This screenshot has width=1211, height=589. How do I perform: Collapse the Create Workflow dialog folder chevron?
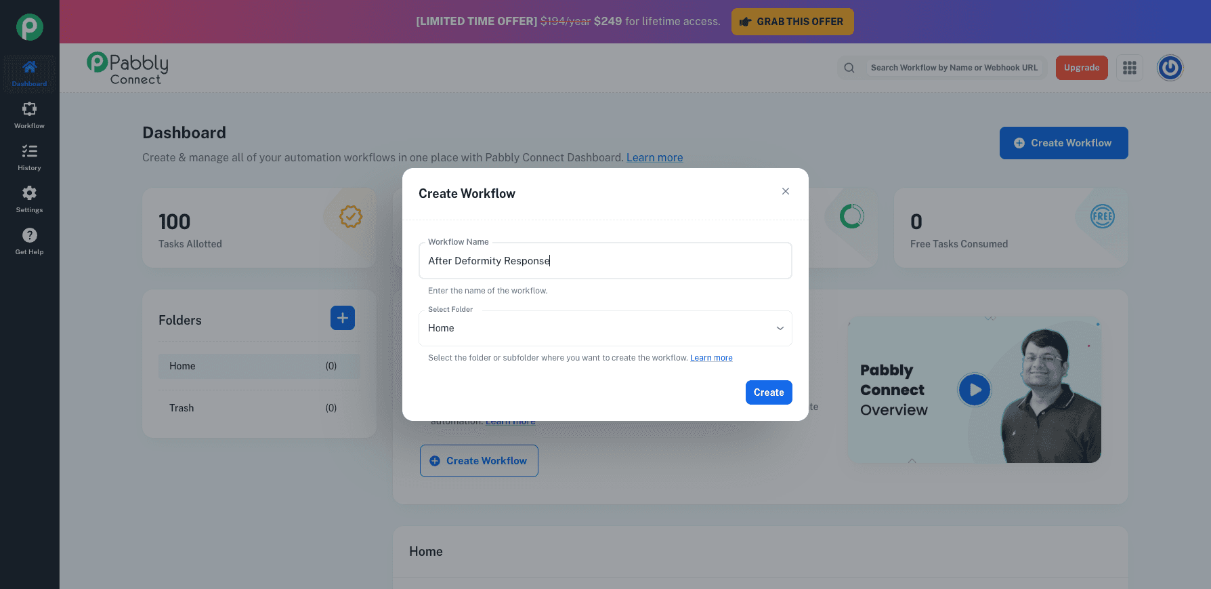(x=780, y=328)
